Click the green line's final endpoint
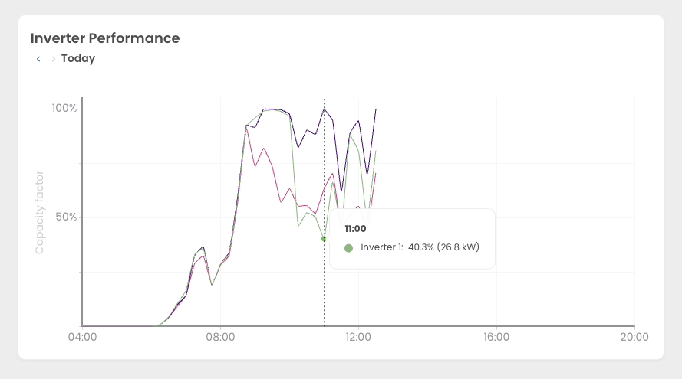682x379 pixels. (376, 151)
